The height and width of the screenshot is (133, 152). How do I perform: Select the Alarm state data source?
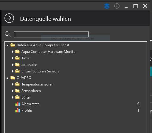30,104
